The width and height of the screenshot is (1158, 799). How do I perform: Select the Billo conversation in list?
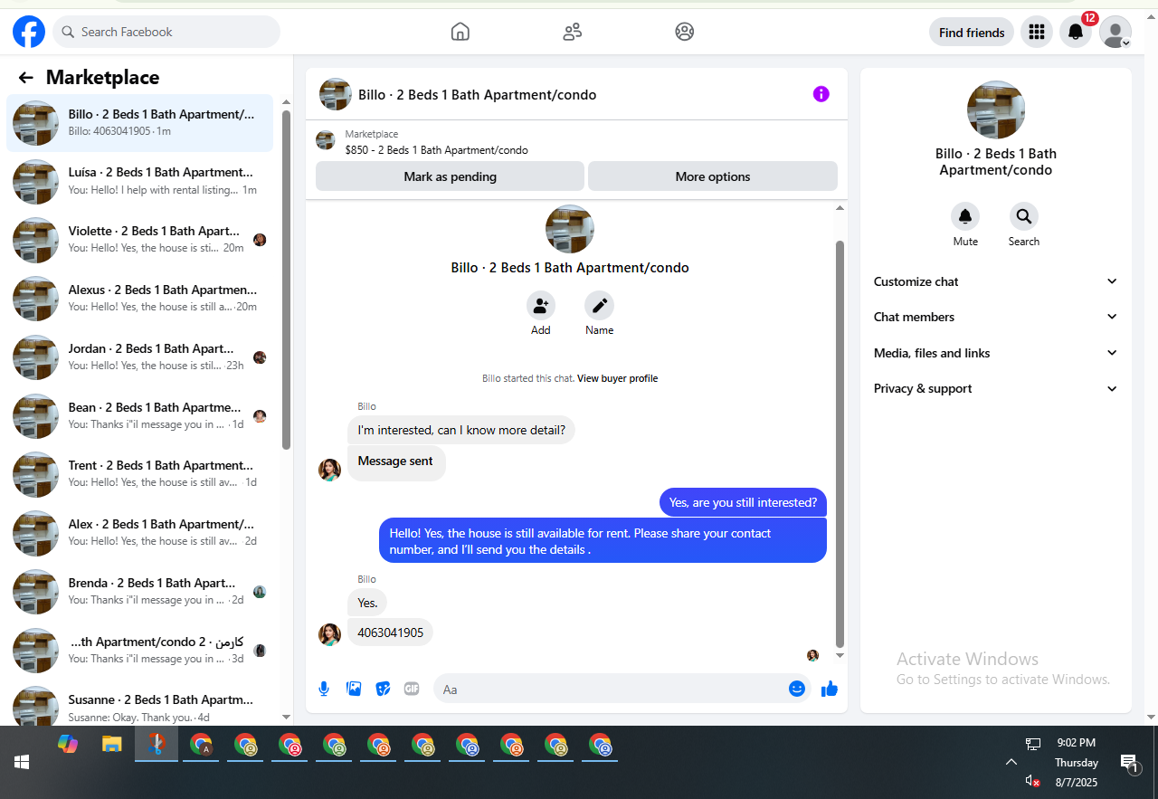click(x=140, y=123)
